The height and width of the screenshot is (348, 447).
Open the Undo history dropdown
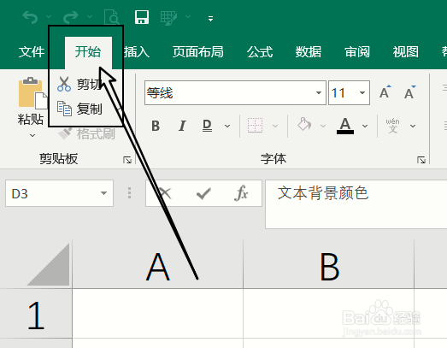pos(49,17)
